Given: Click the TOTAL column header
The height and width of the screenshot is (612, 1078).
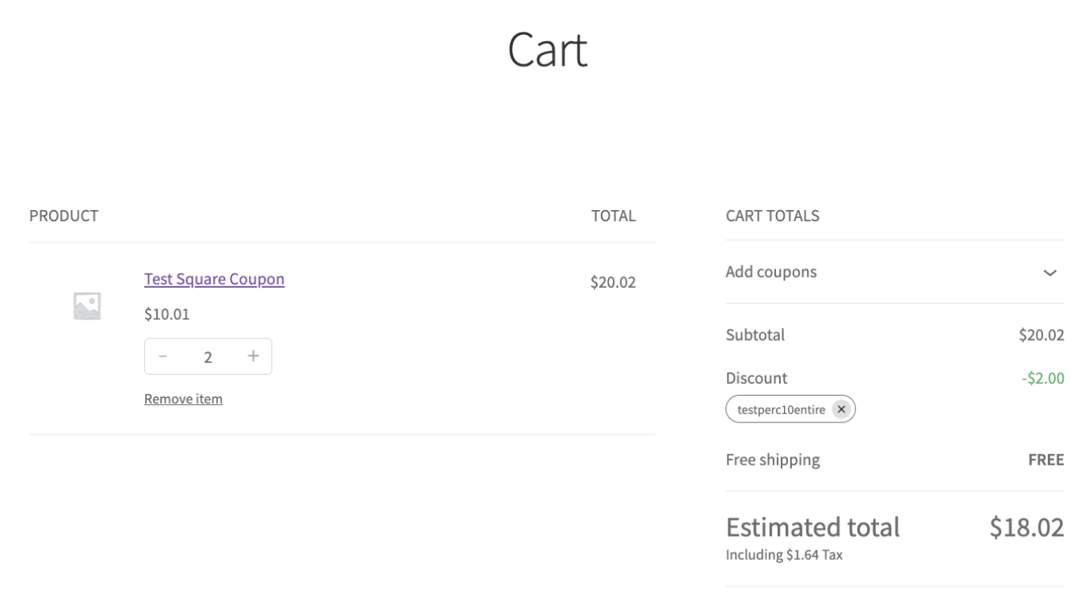Looking at the screenshot, I should click(614, 216).
